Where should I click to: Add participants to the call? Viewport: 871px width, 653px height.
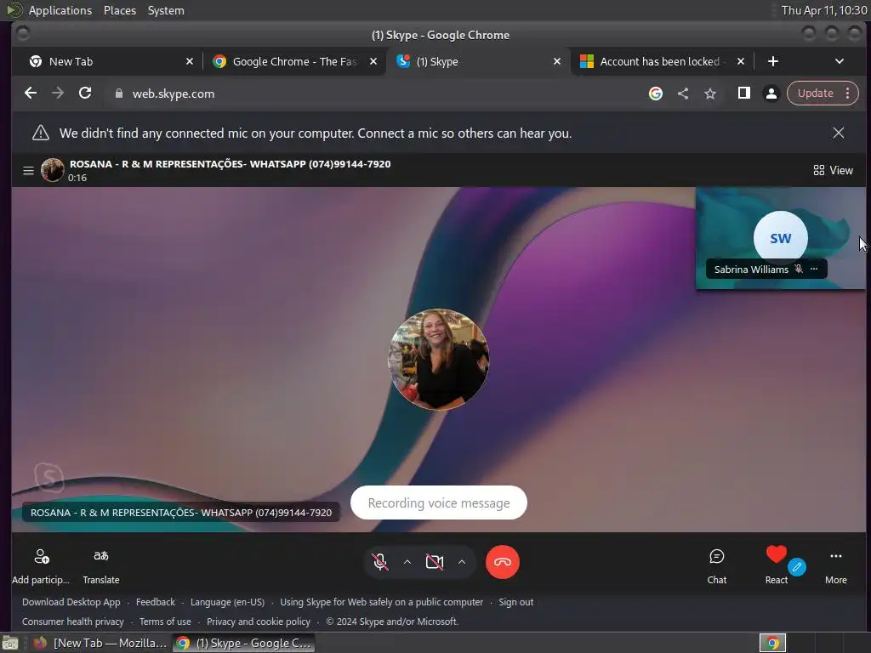pos(41,566)
